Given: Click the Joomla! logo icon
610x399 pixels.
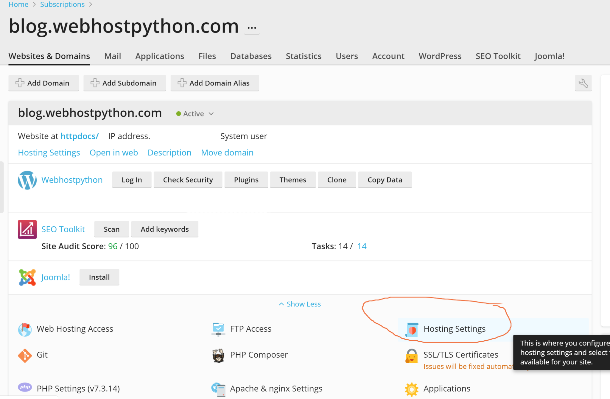Looking at the screenshot, I should point(27,277).
